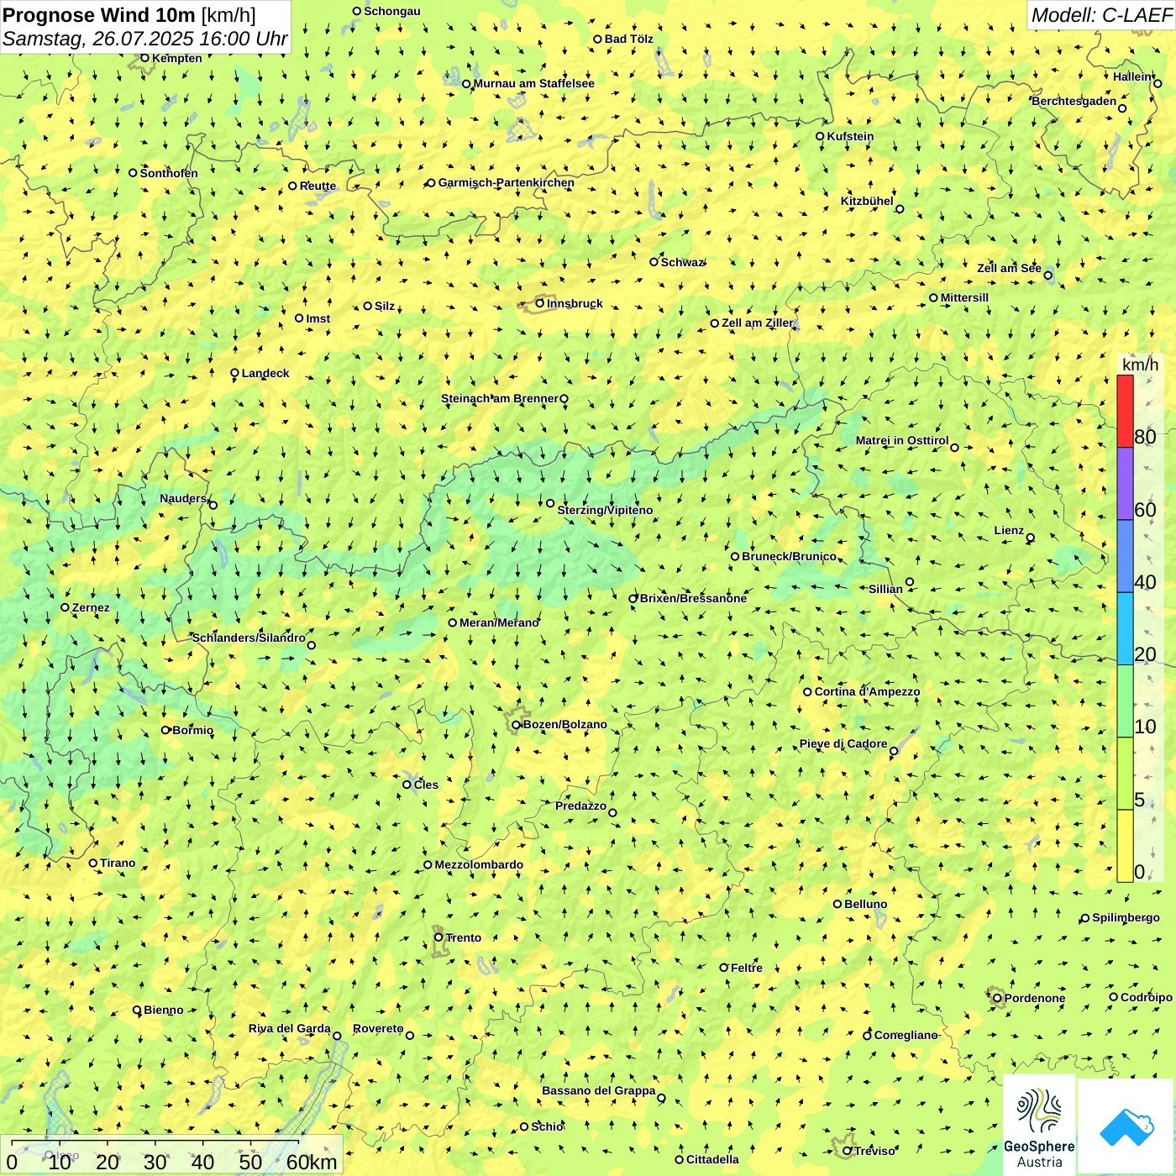Screen dimensions: 1176x1176
Task: Click the yellow 0 km/h legend color
Action: [x=1125, y=846]
